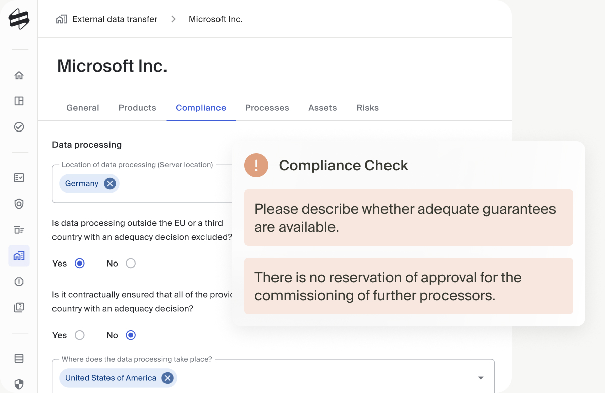Open the circled checkmark tasks icon
606x393 pixels.
[x=19, y=127]
